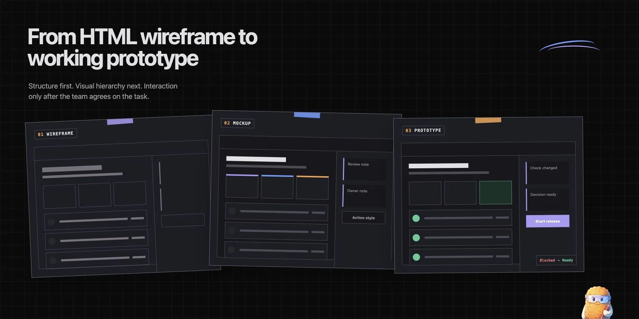The width and height of the screenshot is (639, 319).
Task: Select the 01 WIREFRAME label
Action: [55, 134]
